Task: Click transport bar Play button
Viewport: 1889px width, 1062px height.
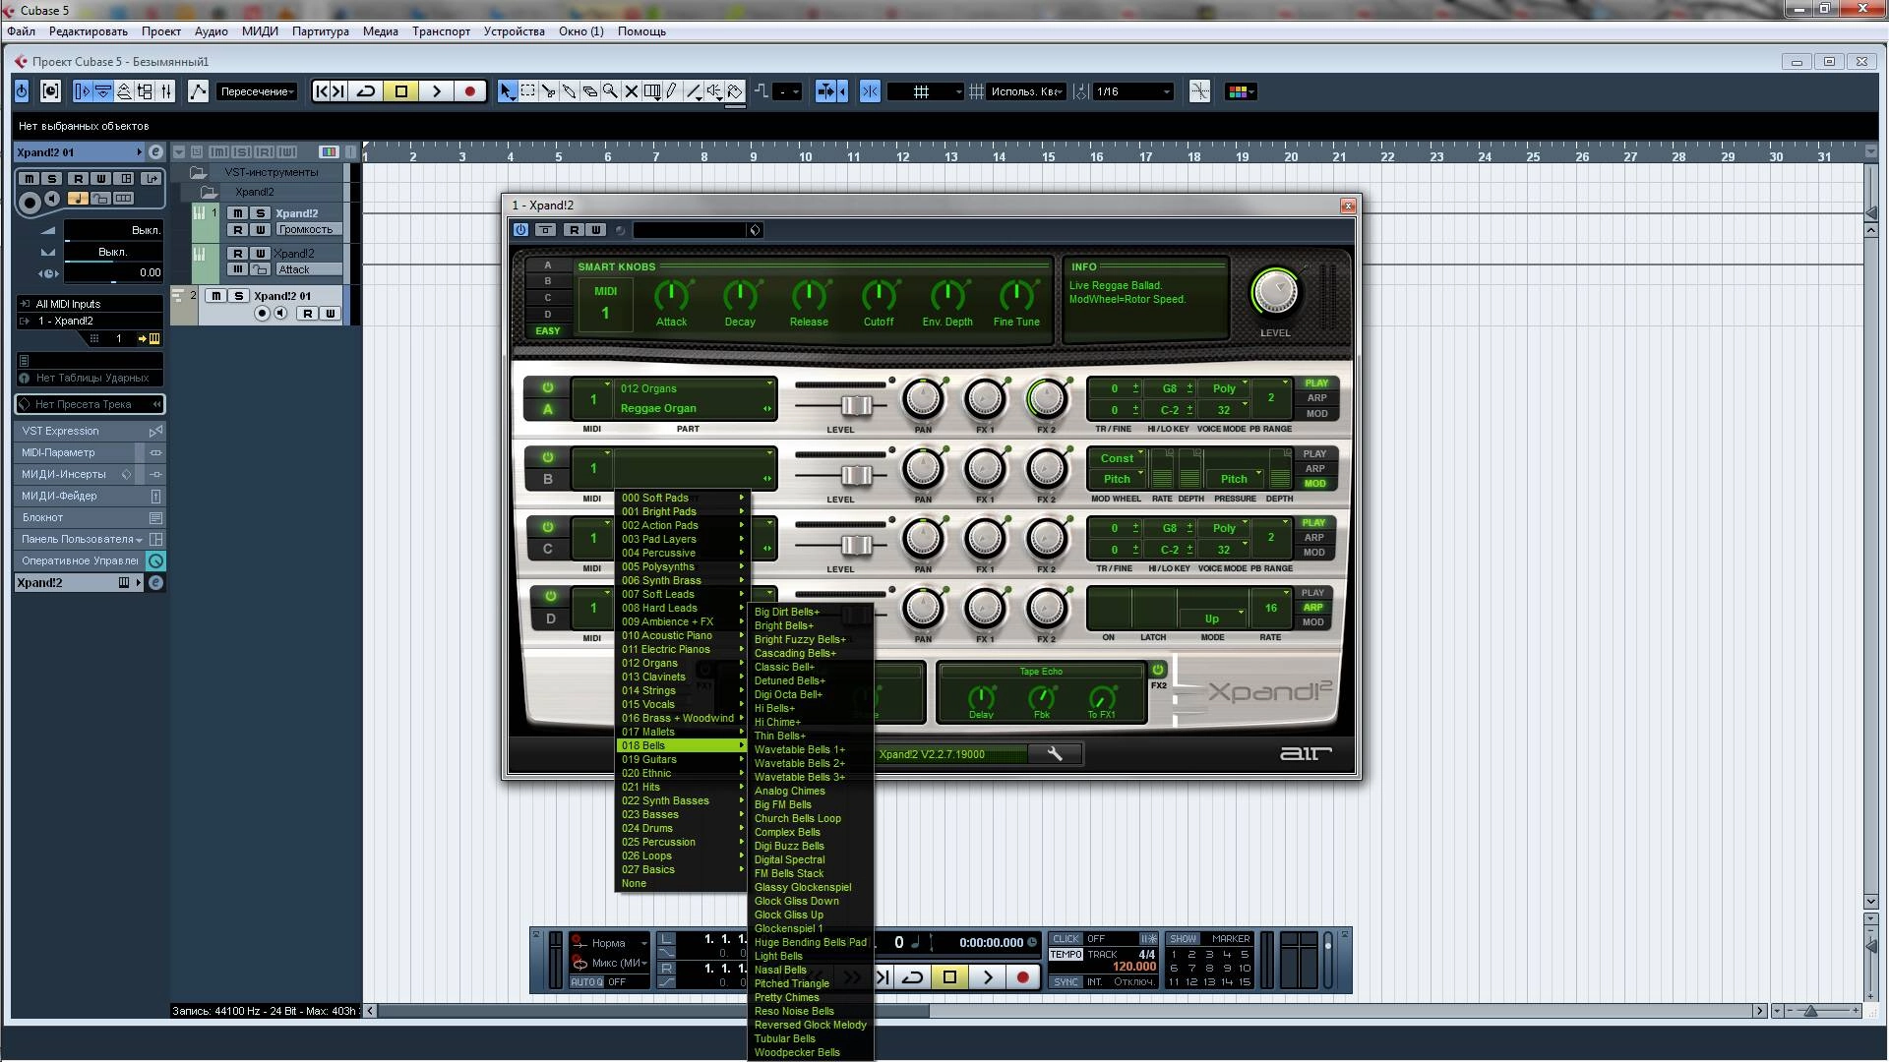Action: (988, 976)
